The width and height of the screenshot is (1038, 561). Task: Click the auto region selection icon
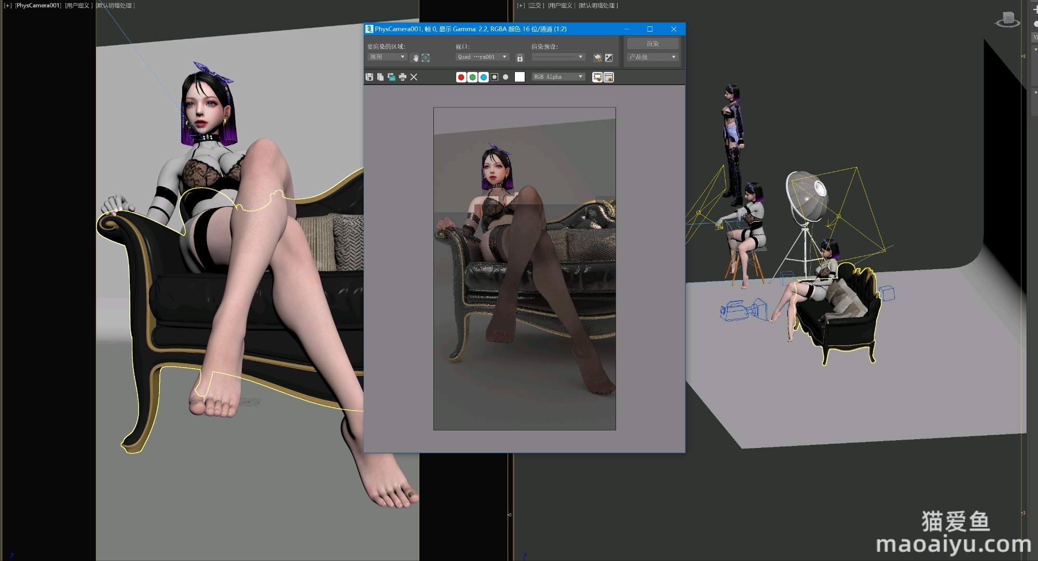click(426, 57)
